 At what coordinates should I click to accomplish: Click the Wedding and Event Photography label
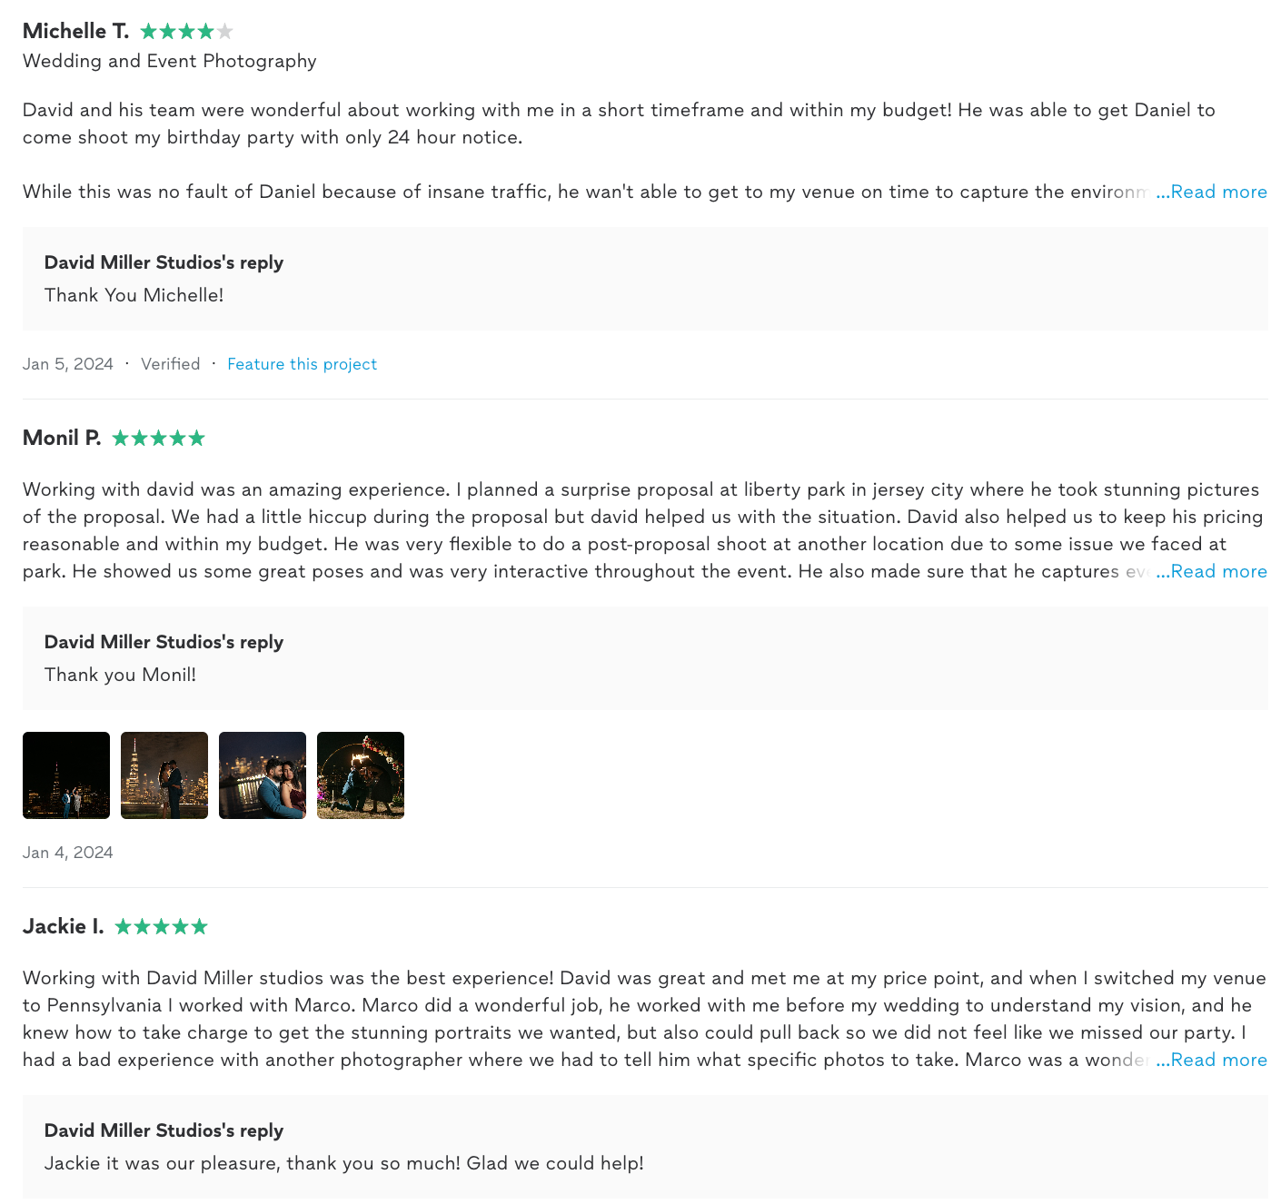[170, 61]
